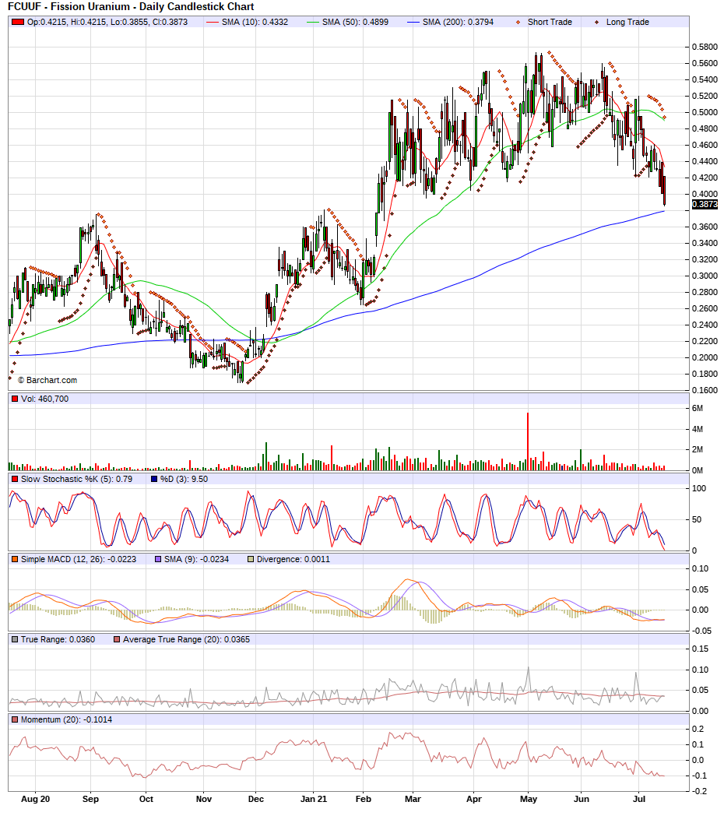Image resolution: width=724 pixels, height=823 pixels.
Task: Click the Jun date axis label
Action: coord(582,800)
